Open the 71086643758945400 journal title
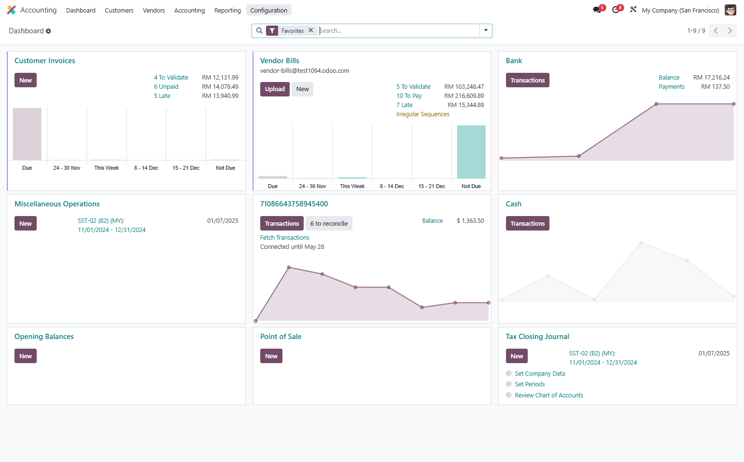 (x=294, y=204)
